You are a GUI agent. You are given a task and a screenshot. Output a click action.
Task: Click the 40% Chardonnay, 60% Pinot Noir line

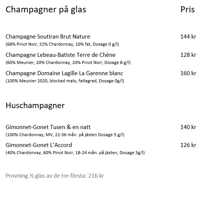coord(75,153)
